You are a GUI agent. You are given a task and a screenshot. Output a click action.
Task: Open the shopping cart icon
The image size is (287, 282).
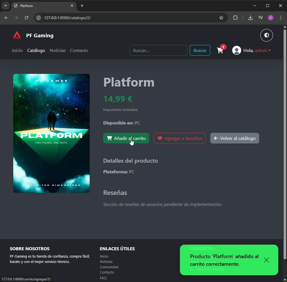pyautogui.click(x=220, y=50)
